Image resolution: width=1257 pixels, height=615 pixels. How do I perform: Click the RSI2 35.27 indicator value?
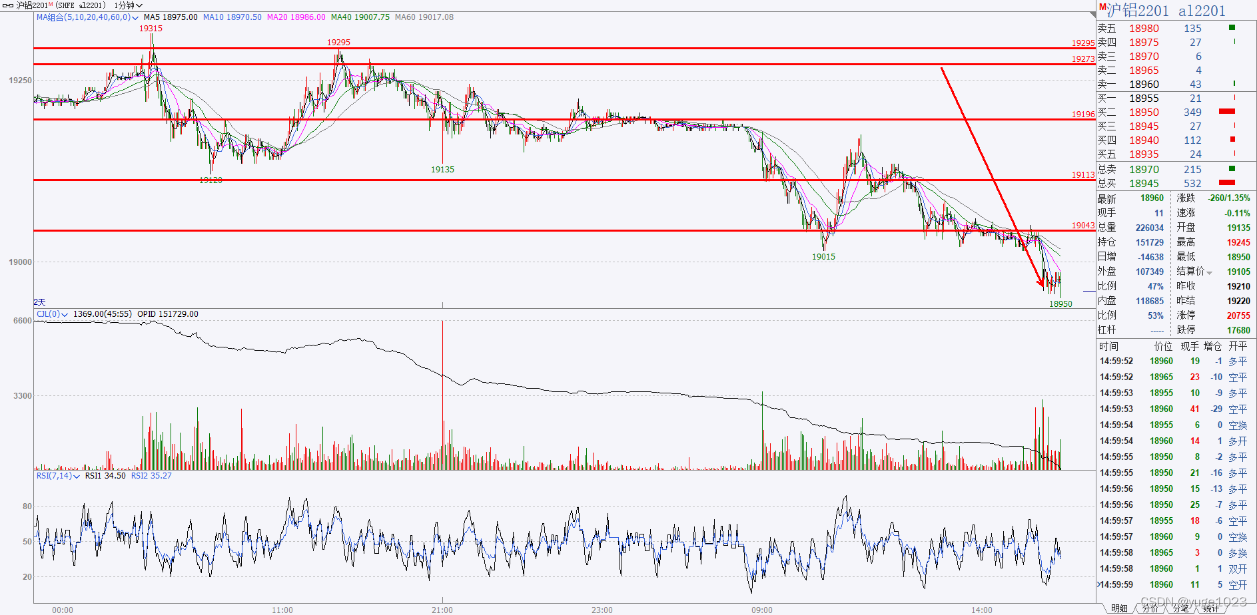pos(151,476)
